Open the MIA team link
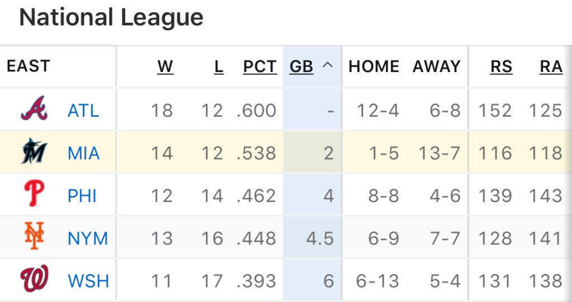The height and width of the screenshot is (302, 572). click(x=83, y=153)
